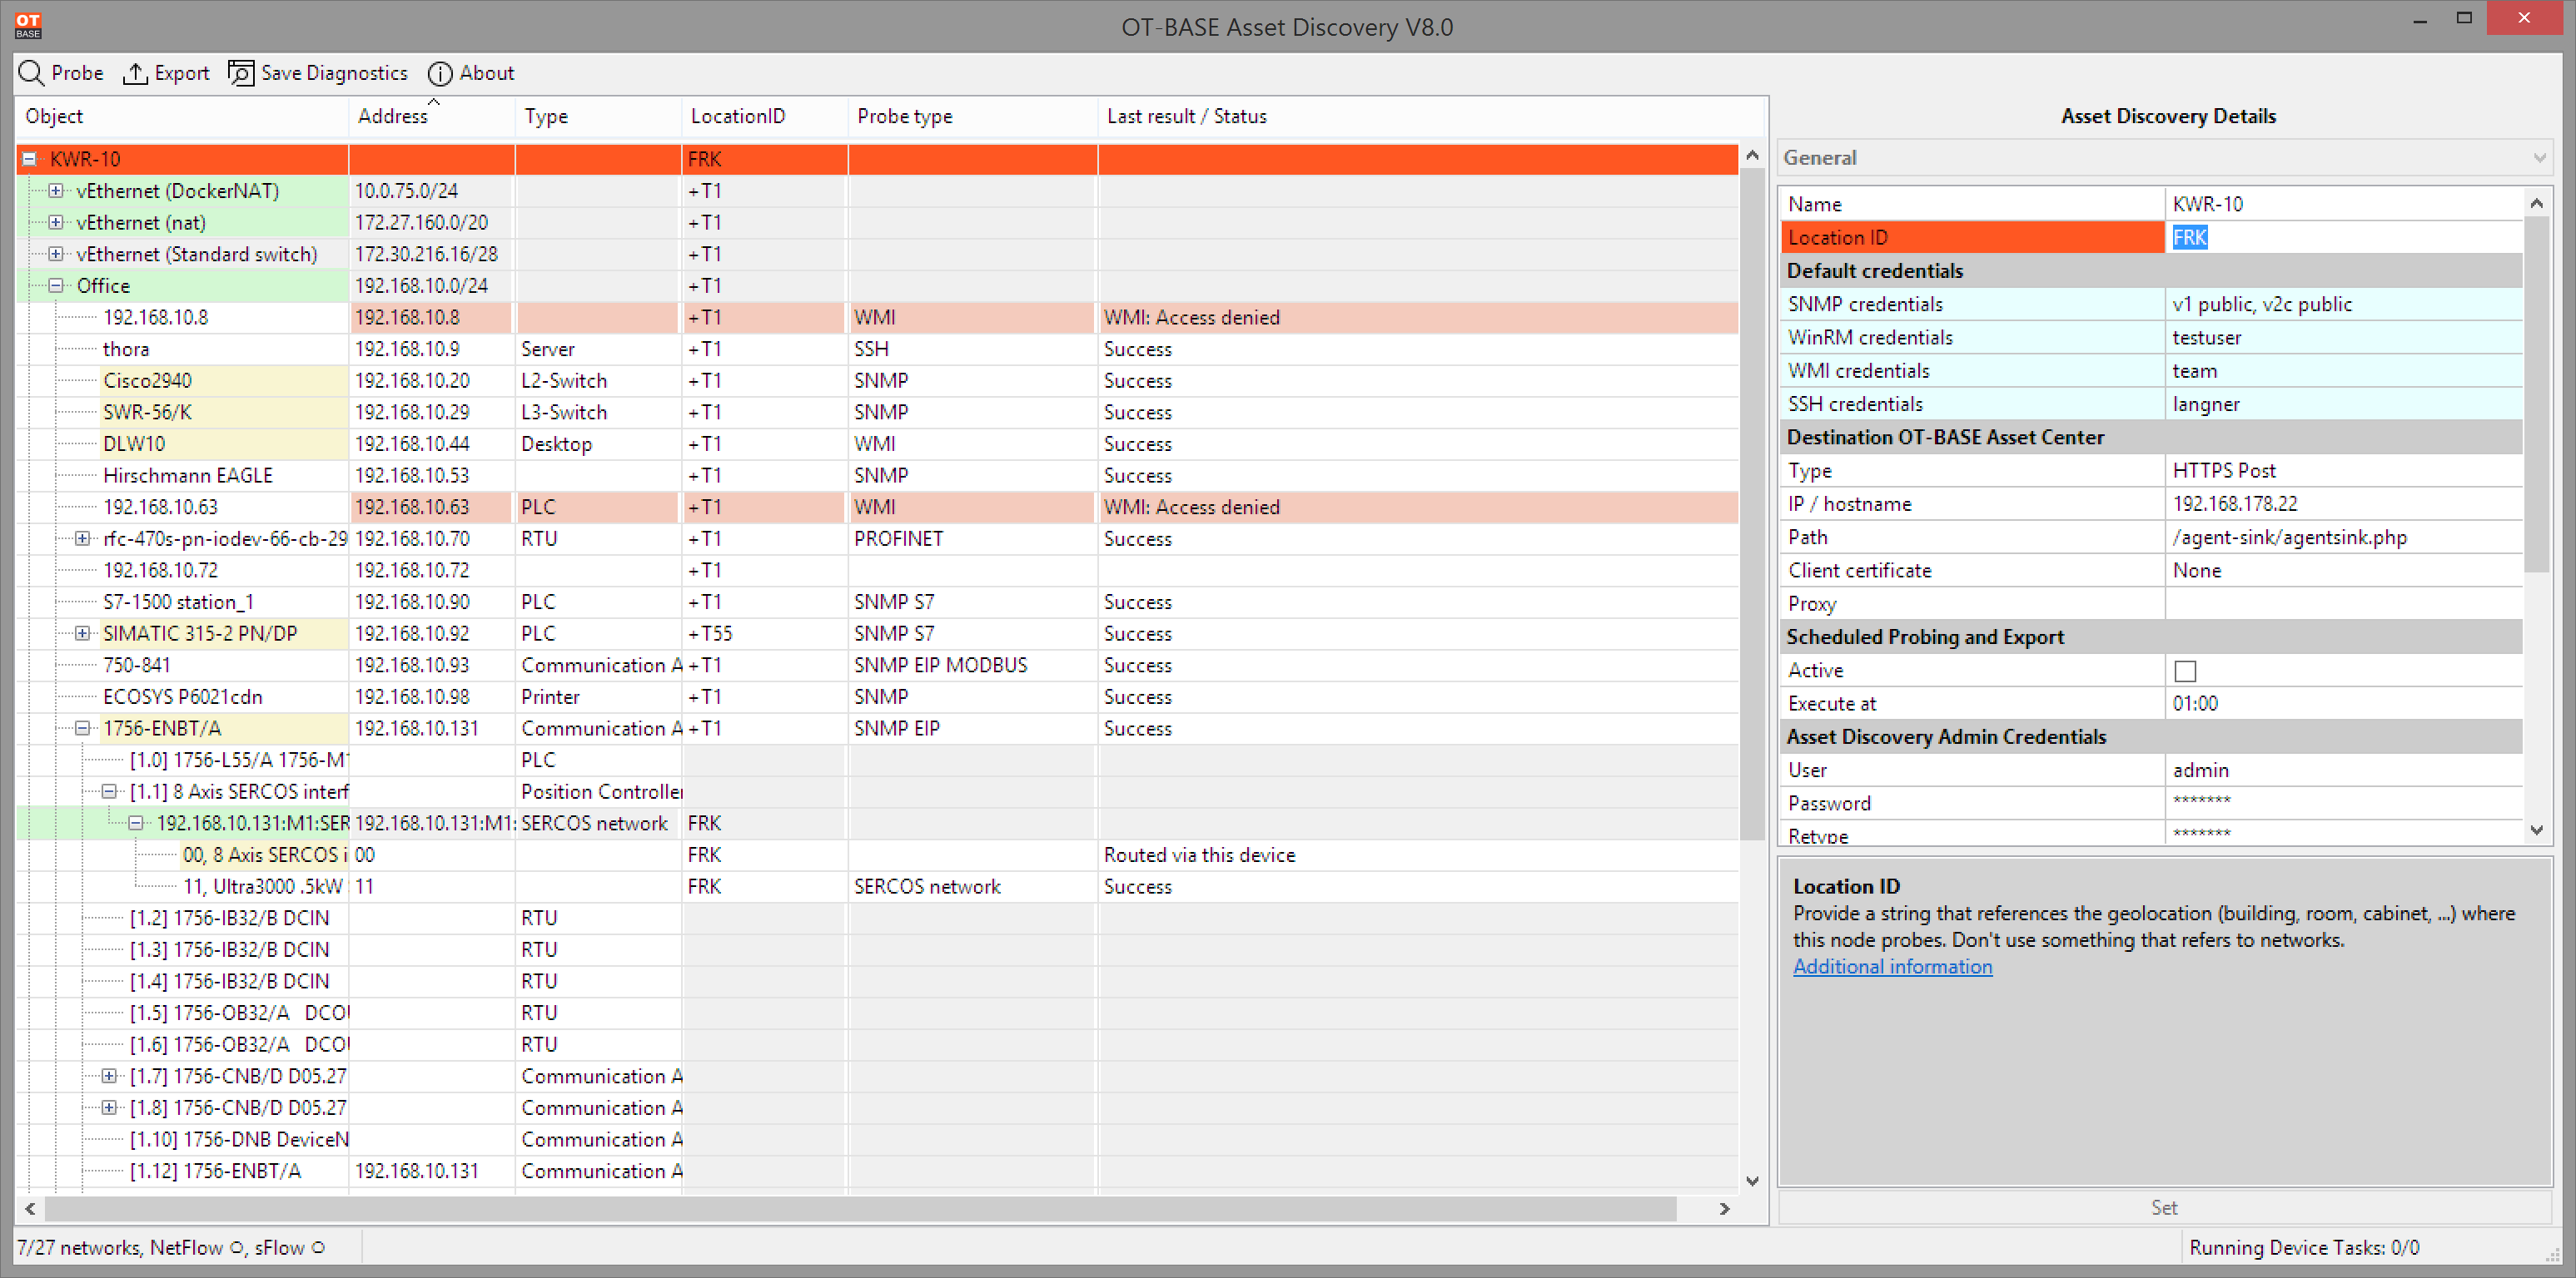Select the Cisco2940 tree row

coord(147,381)
